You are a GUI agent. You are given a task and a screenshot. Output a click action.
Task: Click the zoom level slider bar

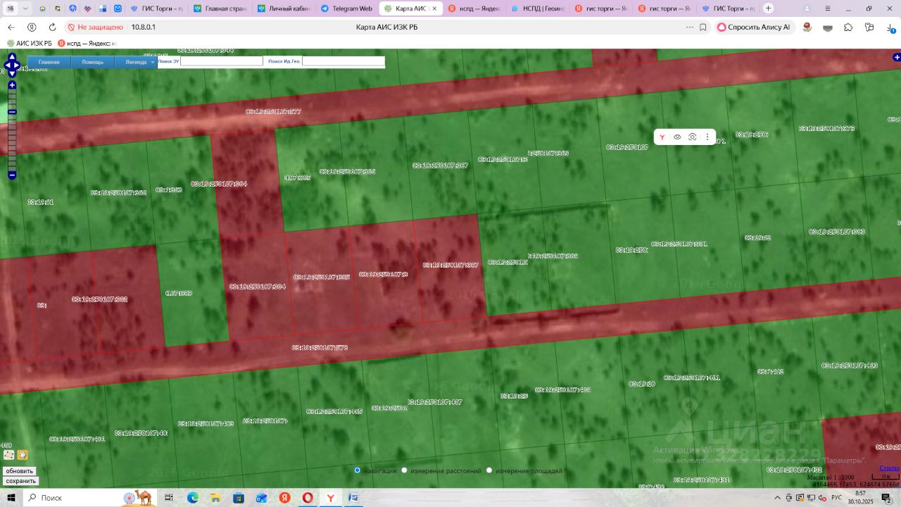(x=12, y=130)
